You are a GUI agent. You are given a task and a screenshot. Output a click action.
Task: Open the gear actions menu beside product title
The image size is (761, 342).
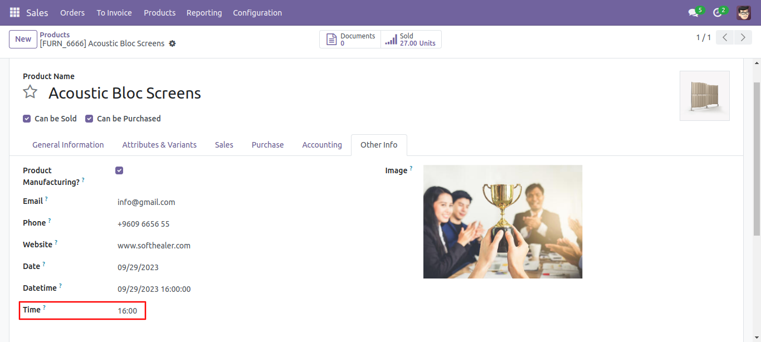pos(172,43)
